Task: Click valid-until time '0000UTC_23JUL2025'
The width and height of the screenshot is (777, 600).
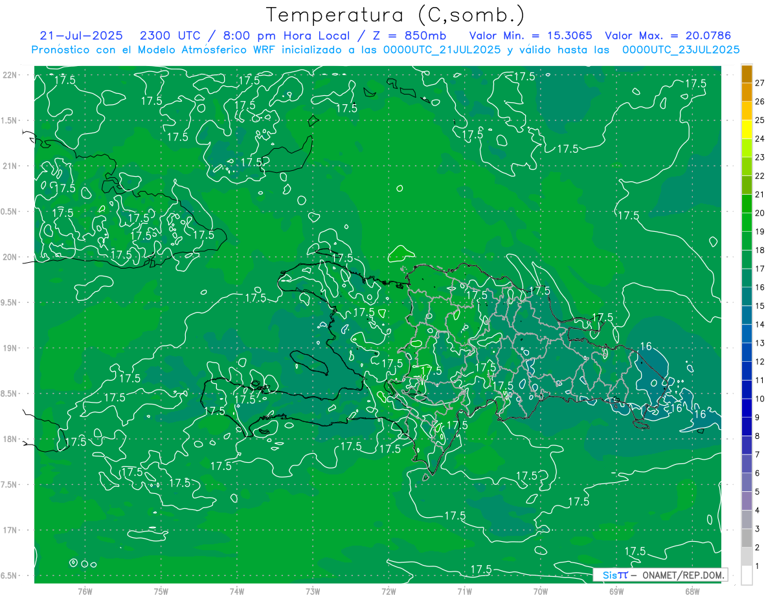Action: coord(681,50)
